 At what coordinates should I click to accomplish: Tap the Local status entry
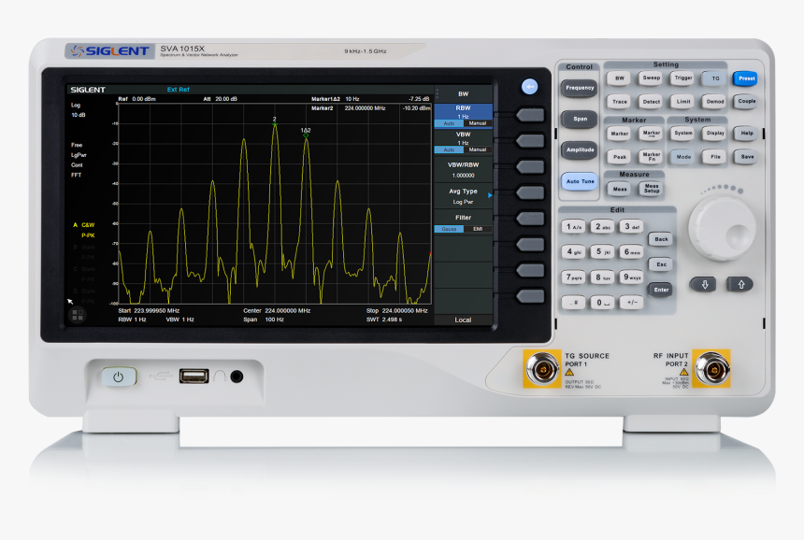[463, 320]
